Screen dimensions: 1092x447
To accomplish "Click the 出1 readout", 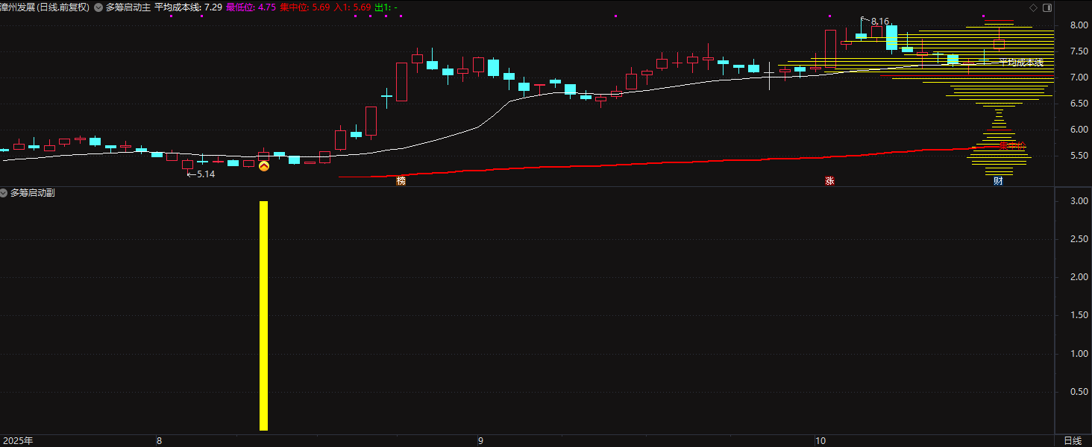I will (386, 7).
